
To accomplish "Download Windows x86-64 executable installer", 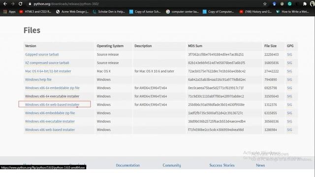I will pos(52,96).
